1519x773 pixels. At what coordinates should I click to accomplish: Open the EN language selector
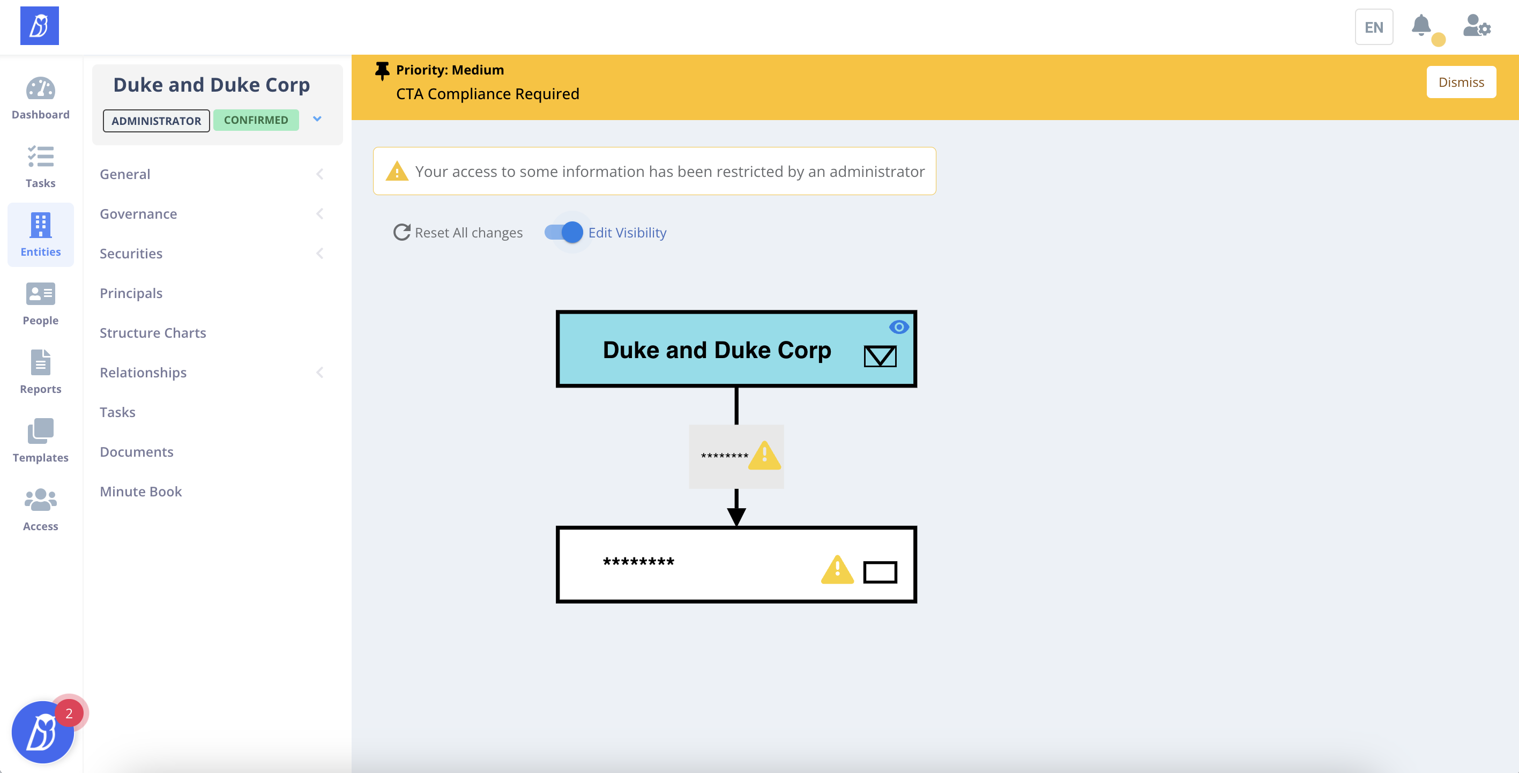tap(1374, 26)
